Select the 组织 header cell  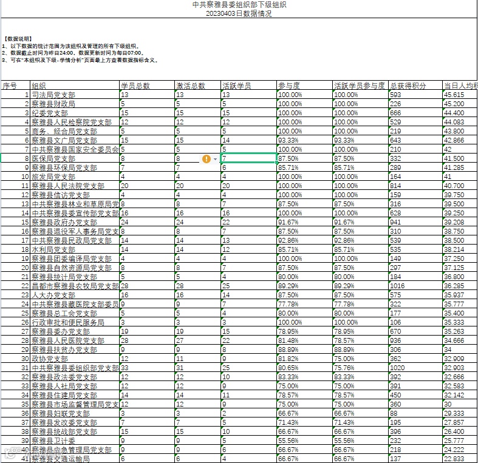tap(75, 86)
